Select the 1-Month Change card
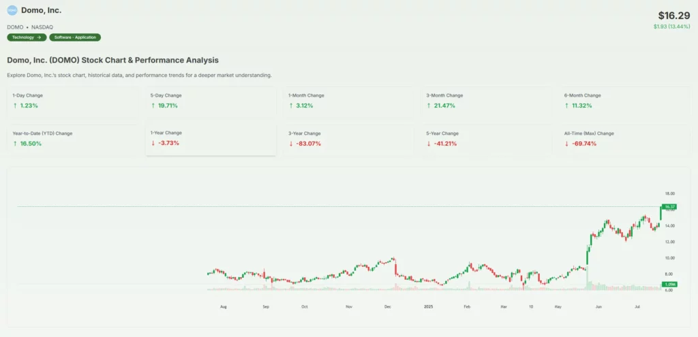This screenshot has width=698, height=337. click(348, 101)
